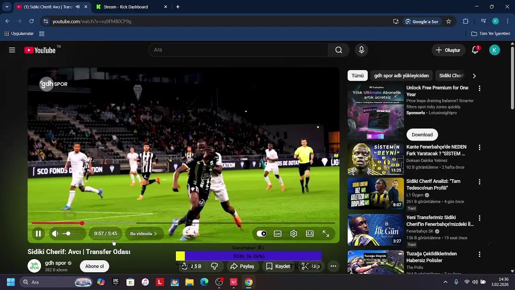Show more filter chips with the arrow

coord(474,76)
